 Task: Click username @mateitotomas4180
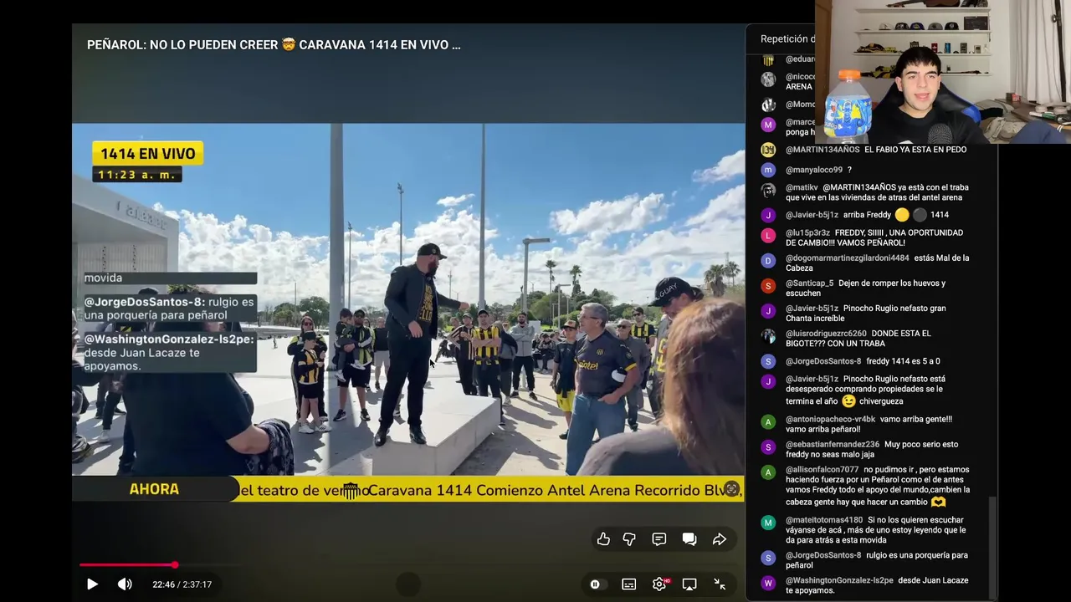[x=824, y=520]
